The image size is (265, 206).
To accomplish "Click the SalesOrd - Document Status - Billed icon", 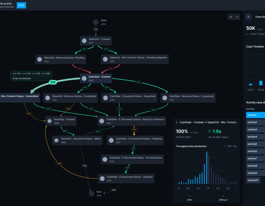I will tap(57, 140).
